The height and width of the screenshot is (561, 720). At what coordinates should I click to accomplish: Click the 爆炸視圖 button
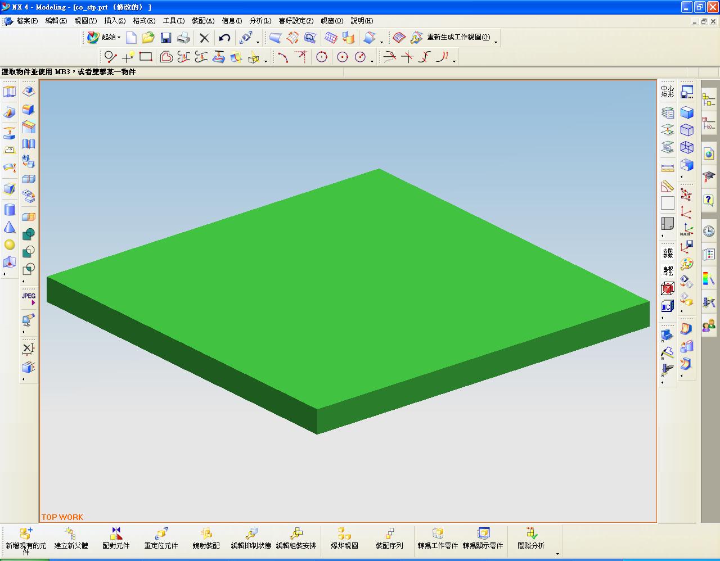pyautogui.click(x=344, y=539)
